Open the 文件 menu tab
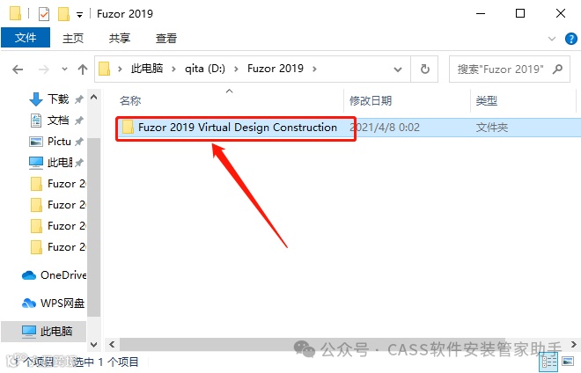Viewport: 581px width, 373px height. tap(26, 38)
